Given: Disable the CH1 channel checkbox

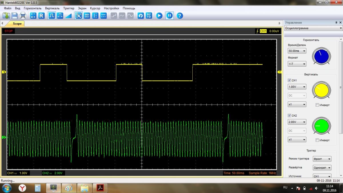Looking at the screenshot, I should [289, 80].
